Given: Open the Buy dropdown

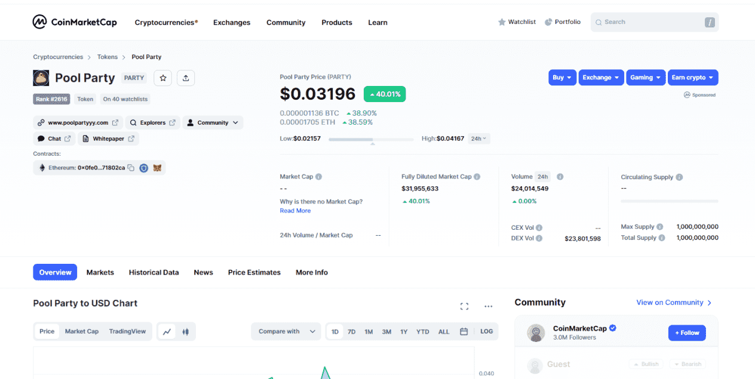Looking at the screenshot, I should coord(562,78).
